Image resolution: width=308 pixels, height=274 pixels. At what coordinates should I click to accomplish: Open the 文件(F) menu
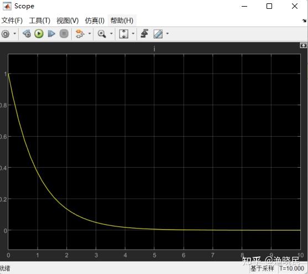(x=12, y=20)
